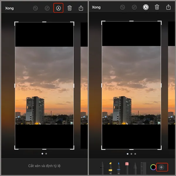Tap the trash icon in left screen
The image size is (176, 176).
70,8
